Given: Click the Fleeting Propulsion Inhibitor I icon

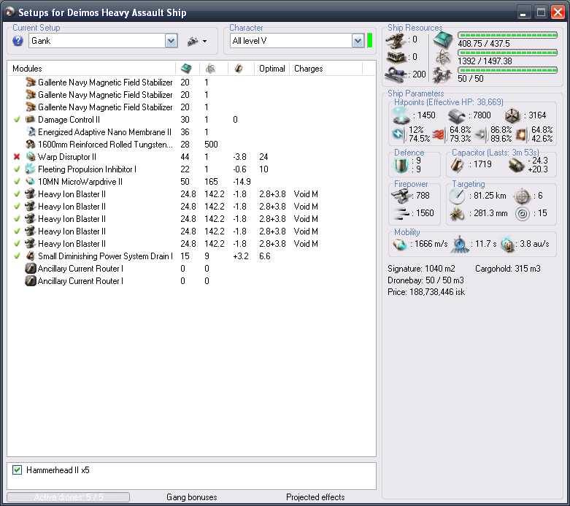Looking at the screenshot, I should 31,169.
